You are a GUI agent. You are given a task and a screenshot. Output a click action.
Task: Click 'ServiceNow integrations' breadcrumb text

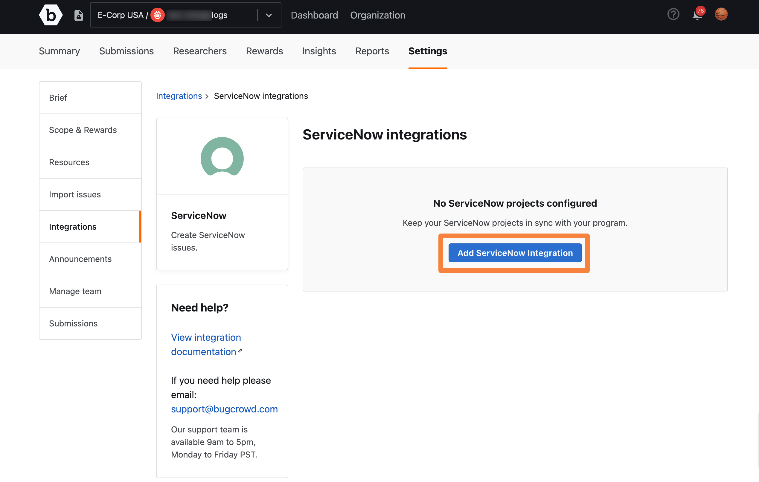click(x=261, y=96)
